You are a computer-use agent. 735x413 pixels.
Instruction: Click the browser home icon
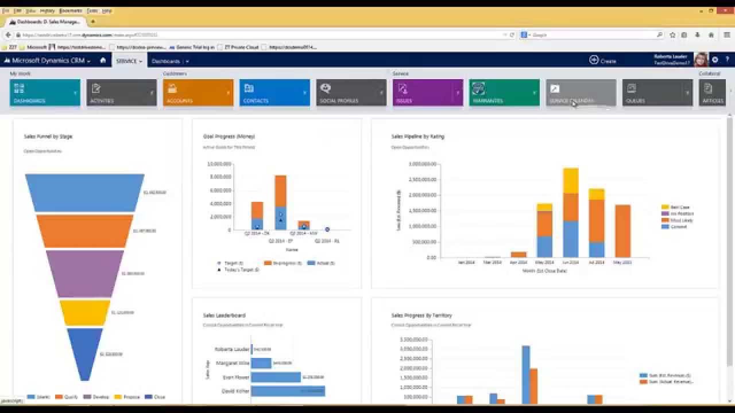coord(711,35)
